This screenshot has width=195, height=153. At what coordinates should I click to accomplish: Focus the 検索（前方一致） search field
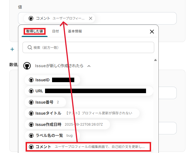[88, 47]
